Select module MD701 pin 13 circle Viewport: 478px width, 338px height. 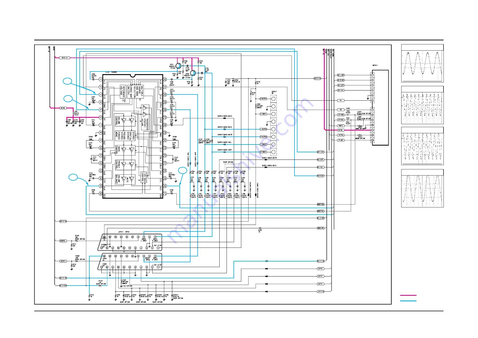coord(372,140)
